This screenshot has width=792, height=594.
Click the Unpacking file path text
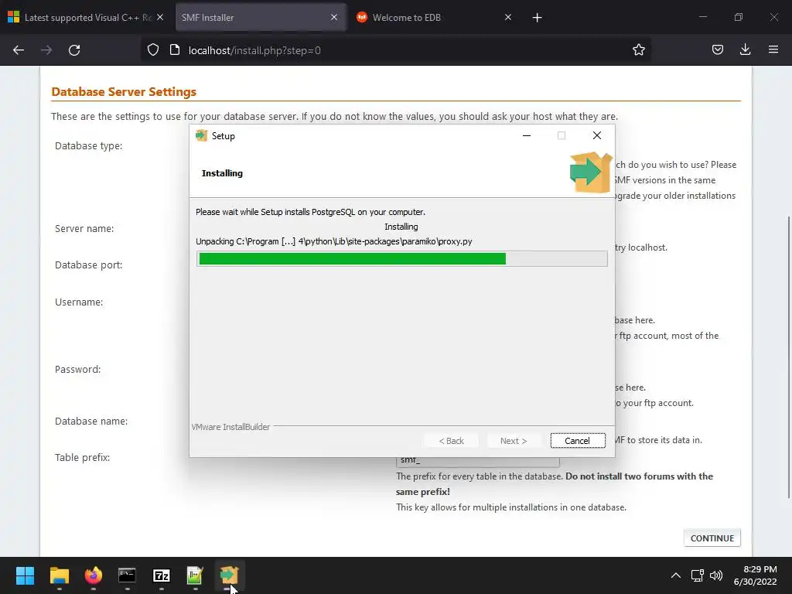[x=334, y=241]
